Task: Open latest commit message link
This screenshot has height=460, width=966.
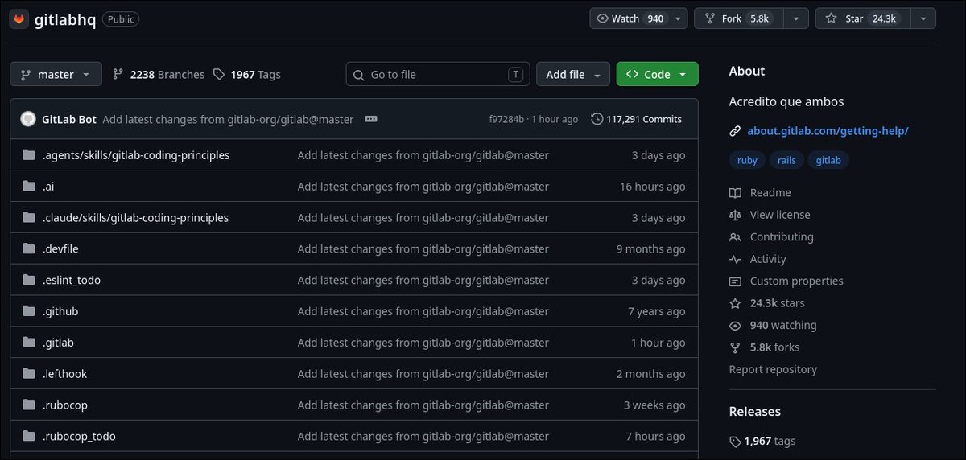Action: coord(228,119)
